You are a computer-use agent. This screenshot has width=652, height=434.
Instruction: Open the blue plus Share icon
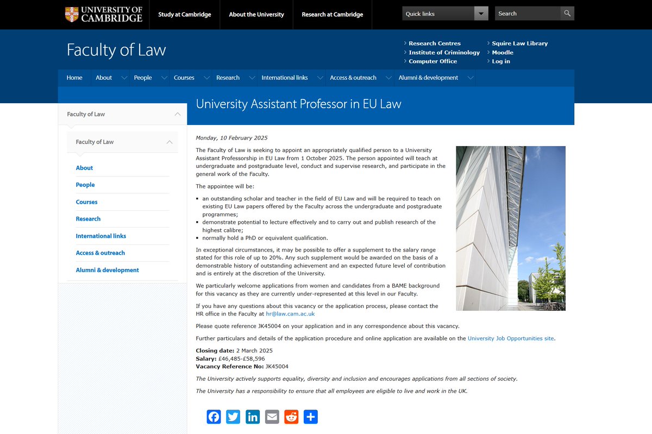[310, 417]
